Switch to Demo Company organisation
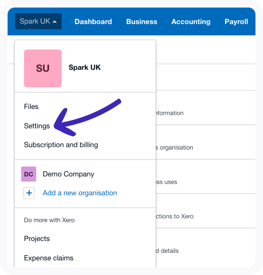 click(x=68, y=174)
